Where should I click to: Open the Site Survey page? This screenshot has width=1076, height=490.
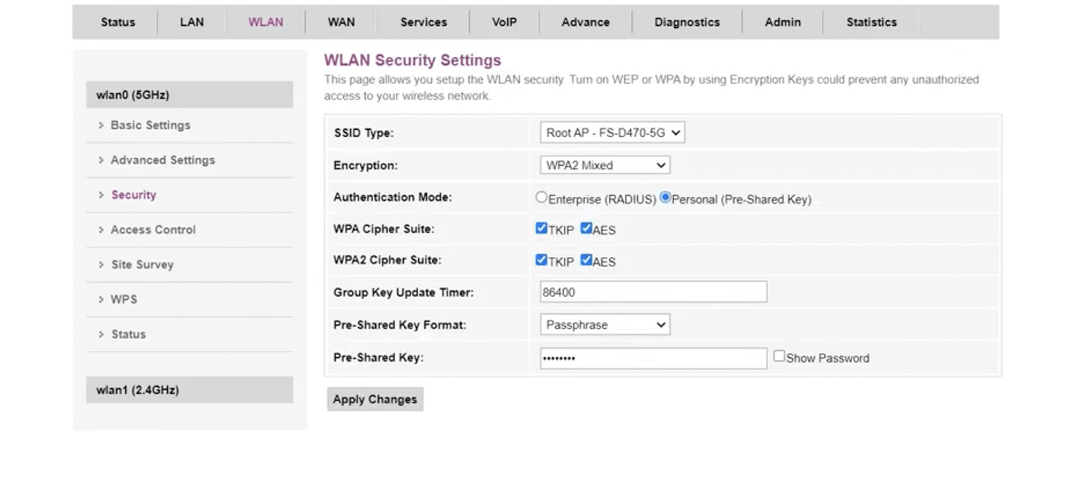coord(142,265)
